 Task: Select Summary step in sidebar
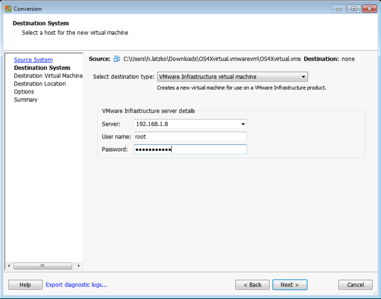(25, 100)
